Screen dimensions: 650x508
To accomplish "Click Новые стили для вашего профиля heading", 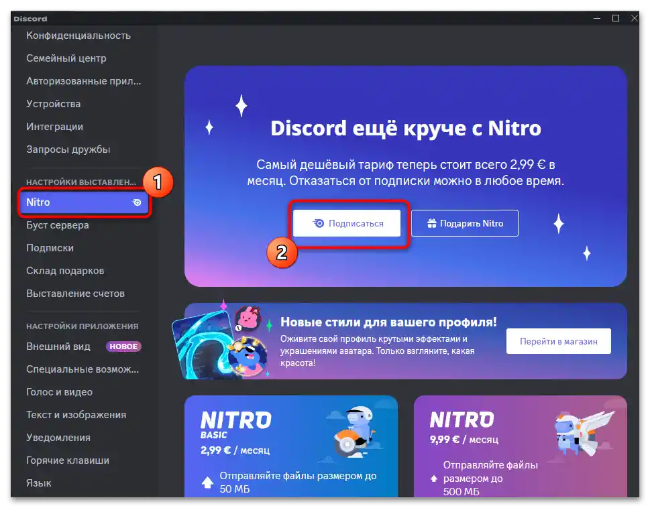I will tap(388, 322).
